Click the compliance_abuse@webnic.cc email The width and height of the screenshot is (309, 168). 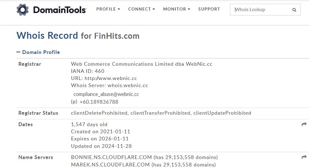point(106,94)
